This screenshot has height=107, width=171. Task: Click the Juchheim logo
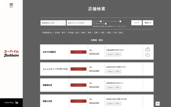[11, 53]
